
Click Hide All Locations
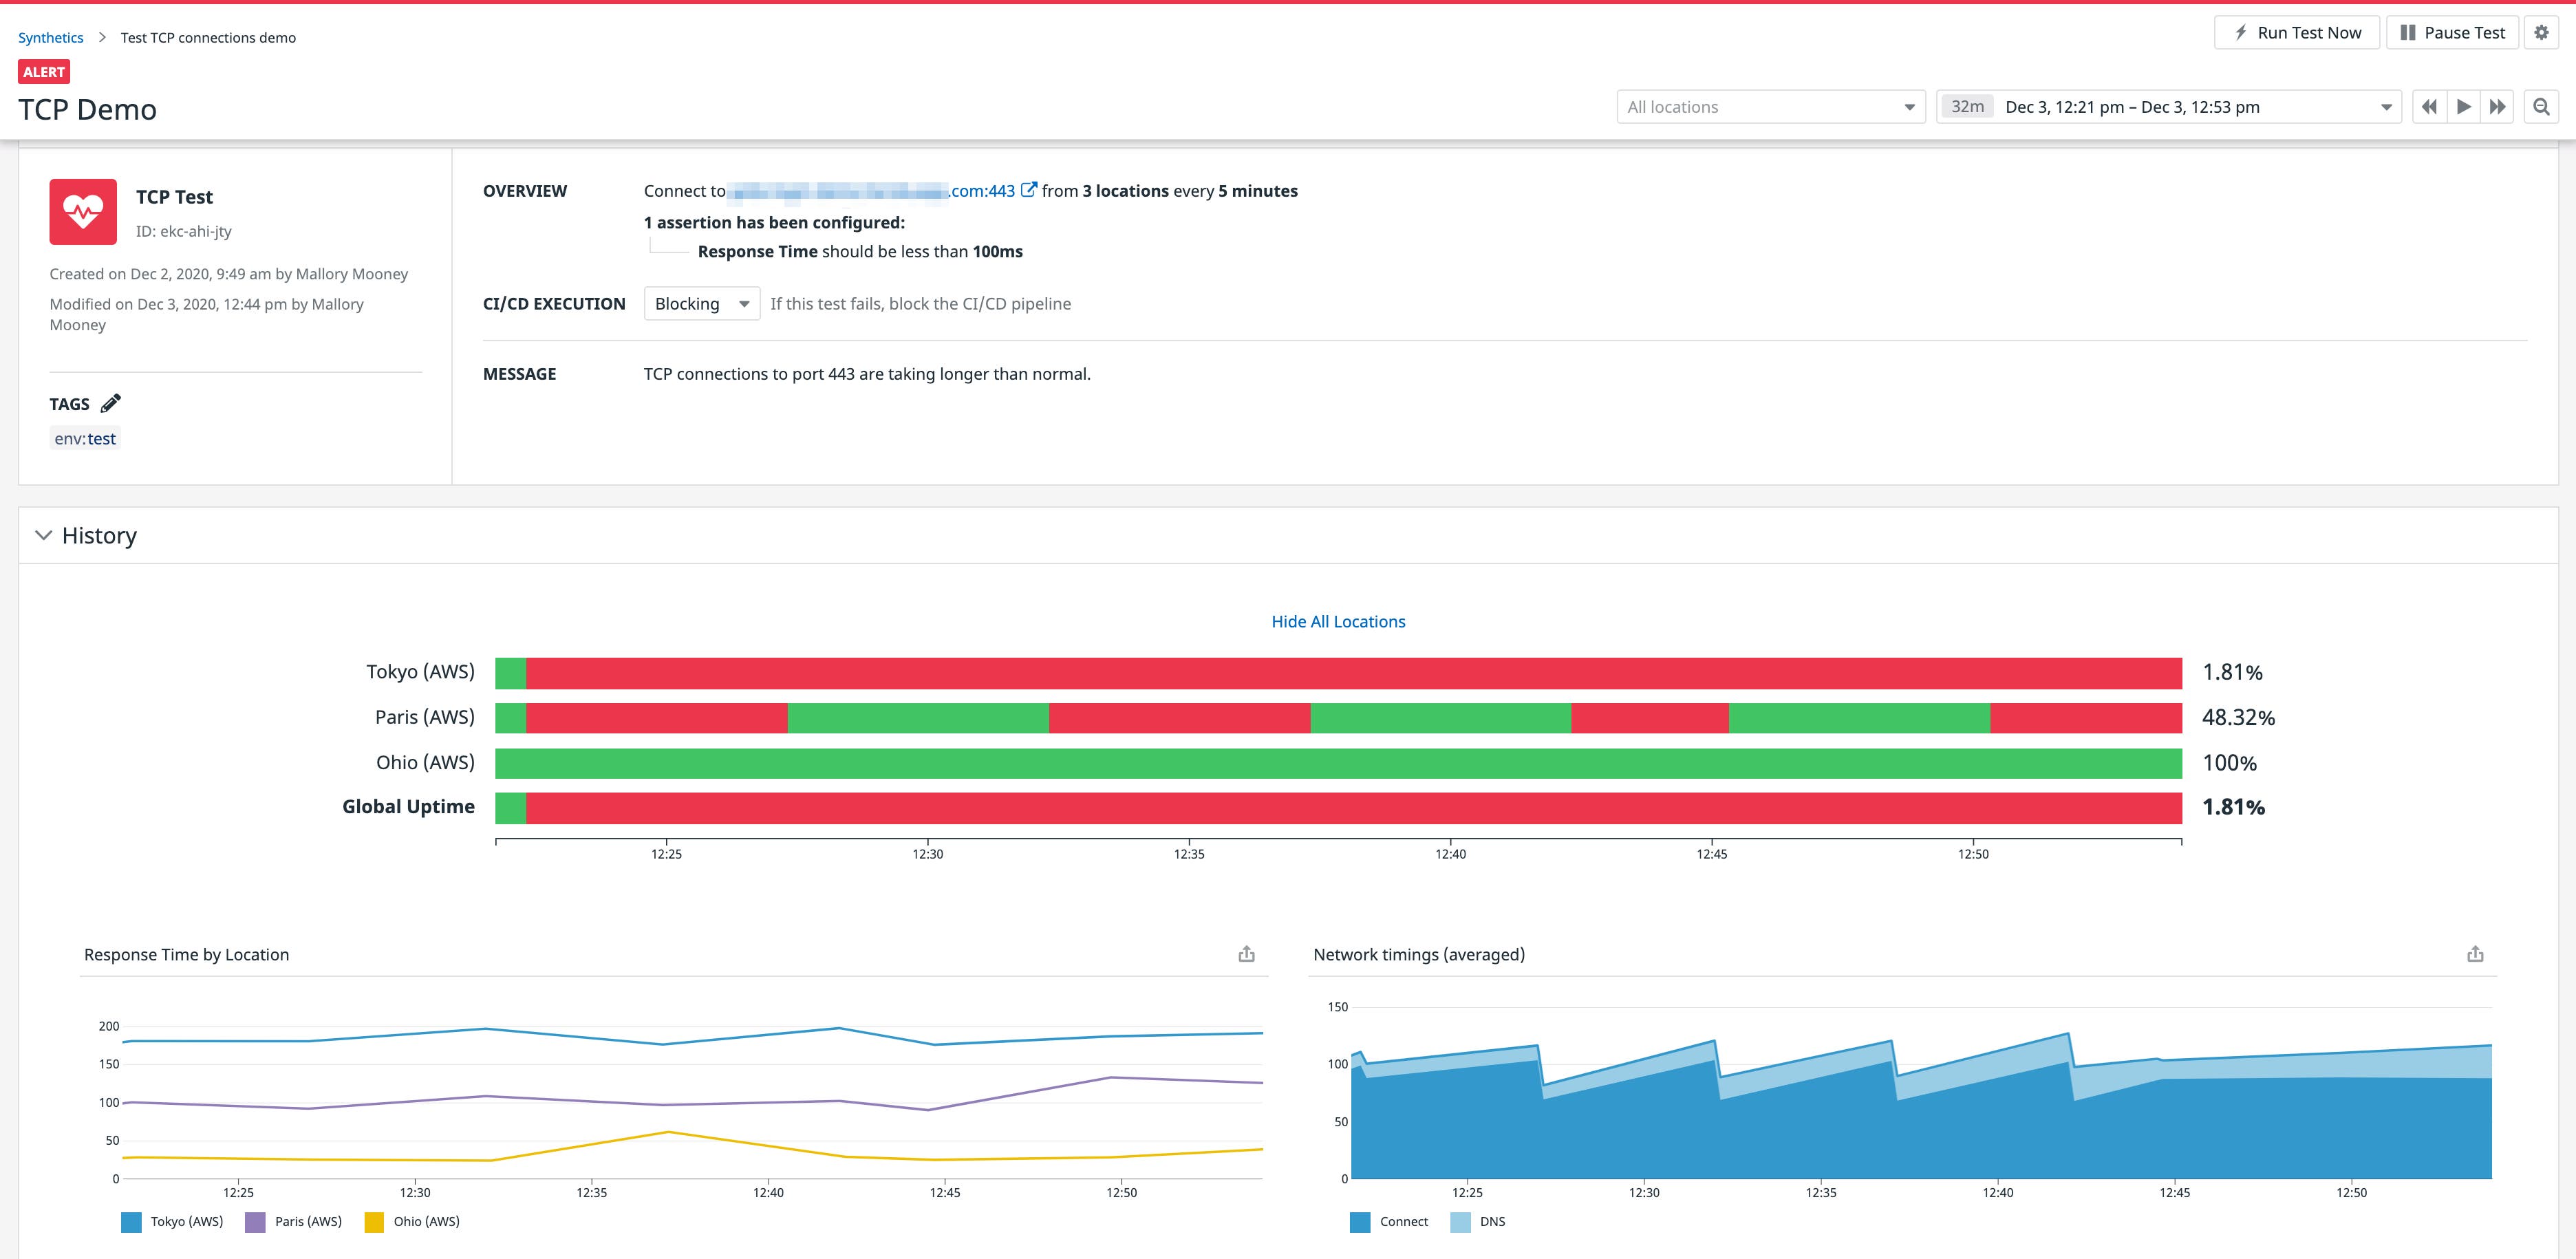[x=1338, y=620]
